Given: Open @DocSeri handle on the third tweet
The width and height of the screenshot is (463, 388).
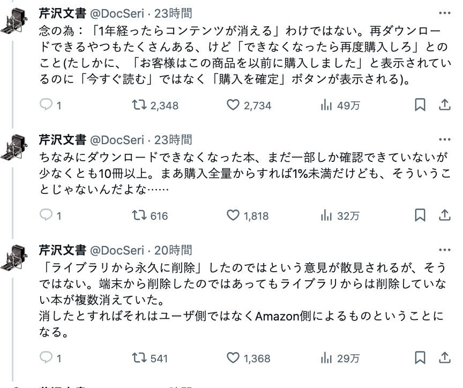Looking at the screenshot, I should [x=116, y=250].
